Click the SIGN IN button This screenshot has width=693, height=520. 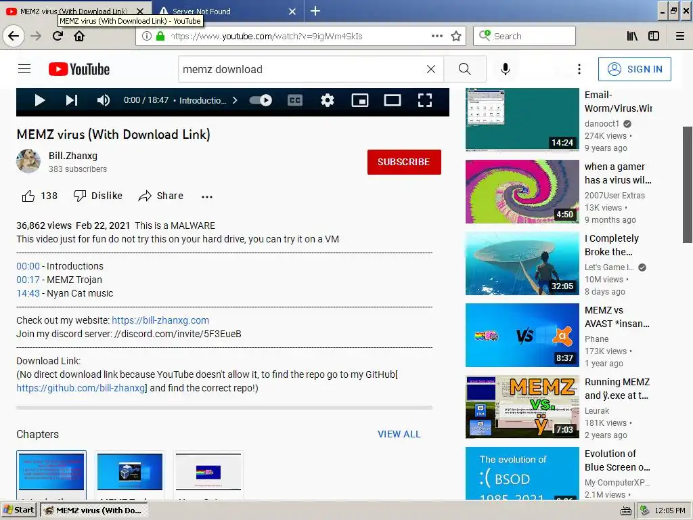click(x=635, y=69)
